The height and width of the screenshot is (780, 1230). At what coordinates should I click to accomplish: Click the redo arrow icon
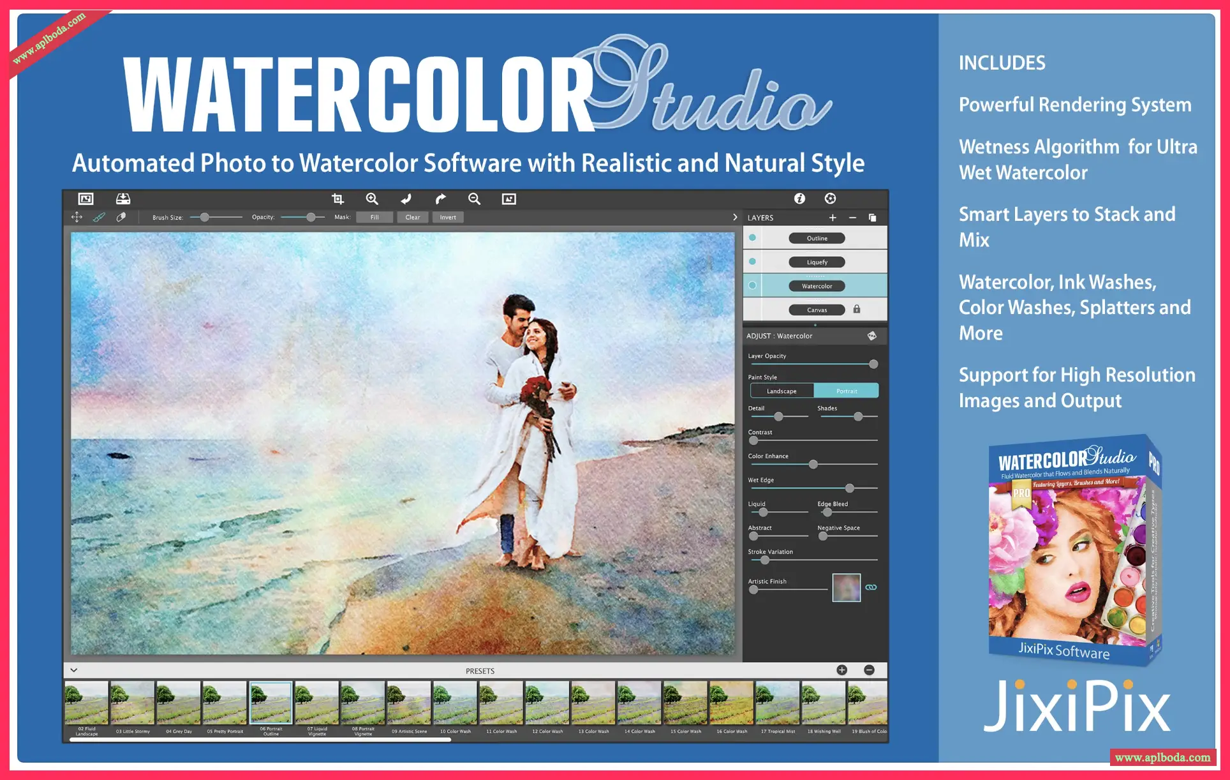[440, 199]
